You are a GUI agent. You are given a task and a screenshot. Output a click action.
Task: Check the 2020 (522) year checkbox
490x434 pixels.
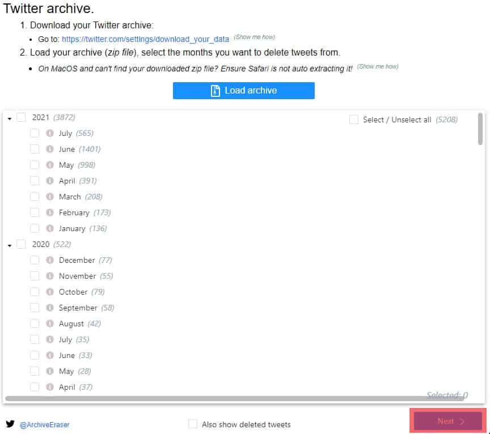21,244
